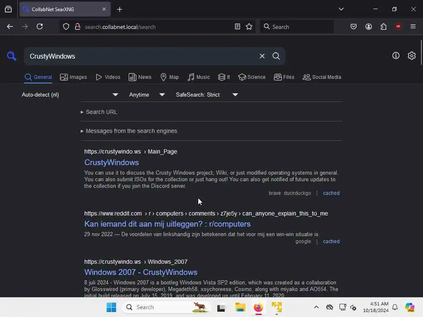
Task: Click the taskbar Search box
Action: coord(166,307)
